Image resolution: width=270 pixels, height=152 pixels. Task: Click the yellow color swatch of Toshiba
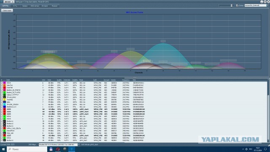click(x=5, y=100)
